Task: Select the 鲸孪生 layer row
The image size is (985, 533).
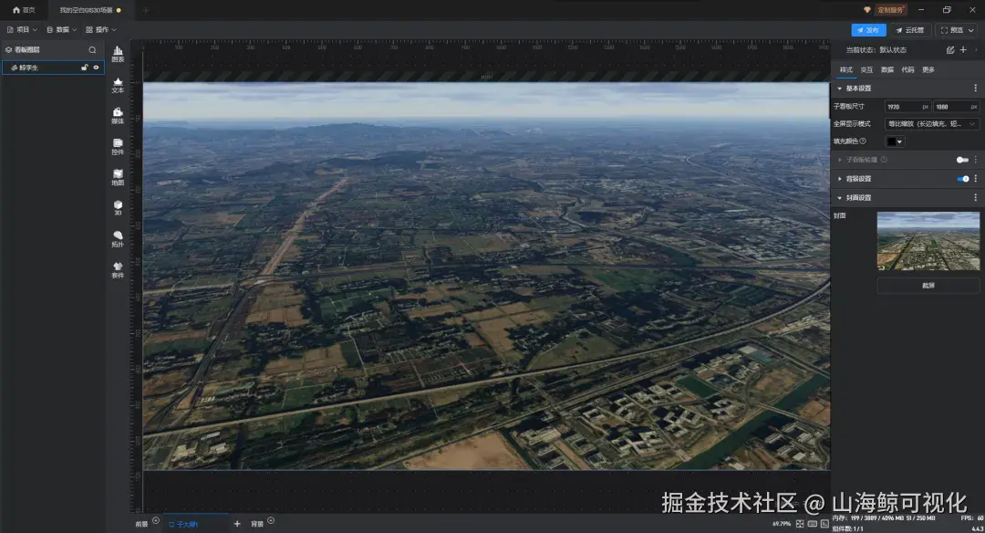Action: click(x=54, y=68)
